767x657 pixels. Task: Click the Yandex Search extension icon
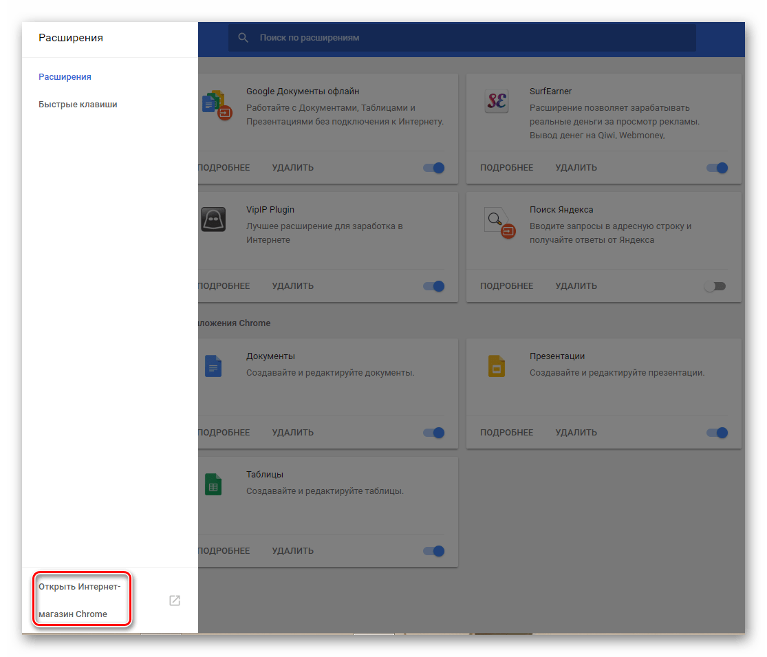(x=497, y=222)
